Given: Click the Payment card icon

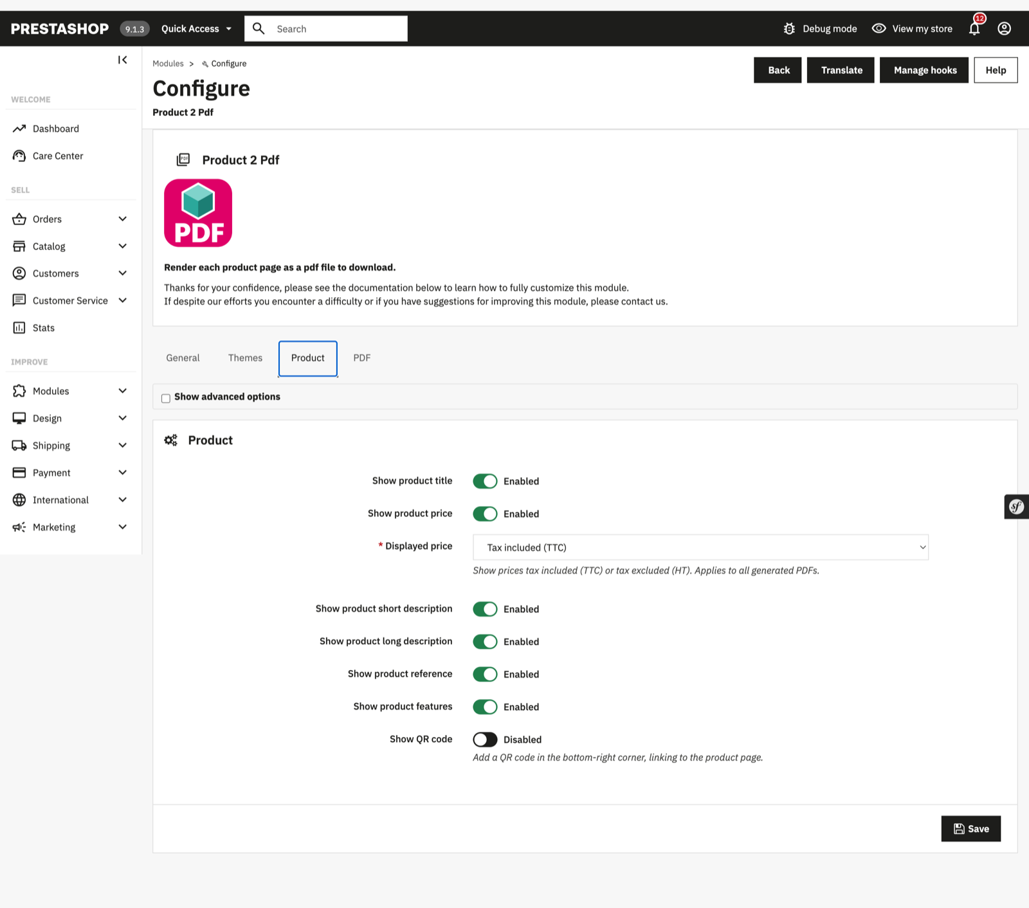Looking at the screenshot, I should coord(19,473).
